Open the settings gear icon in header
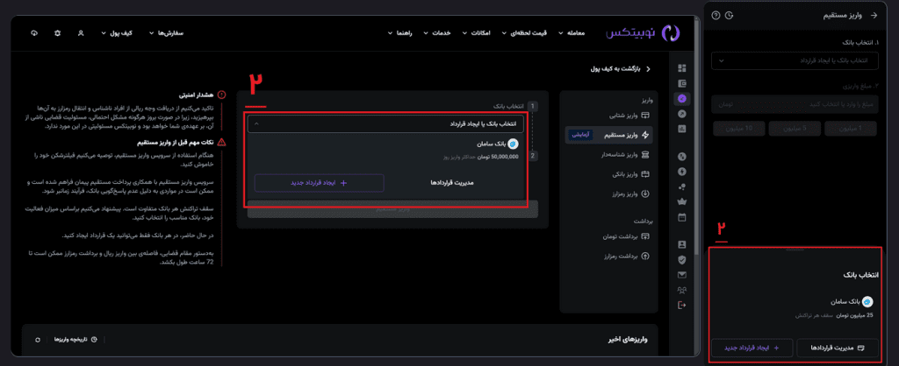Image resolution: width=899 pixels, height=366 pixels. pyautogui.click(x=58, y=32)
